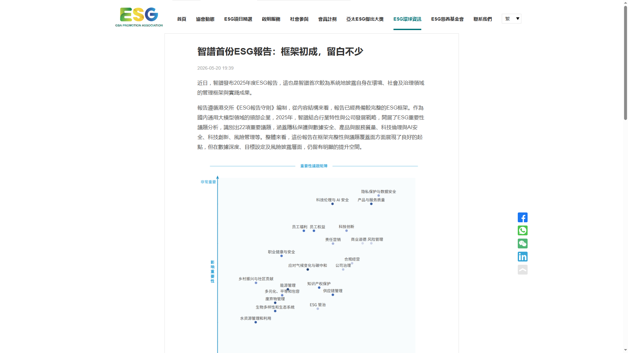Click the page vertical scrollbar thumb

point(625,62)
